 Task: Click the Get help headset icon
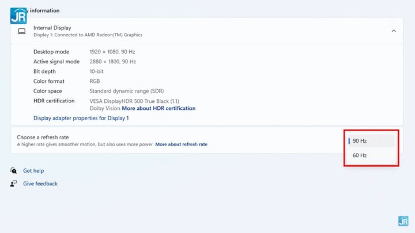pos(13,171)
